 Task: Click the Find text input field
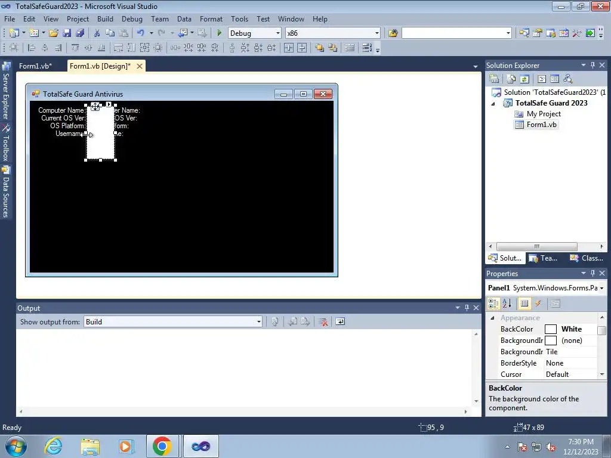453,33
